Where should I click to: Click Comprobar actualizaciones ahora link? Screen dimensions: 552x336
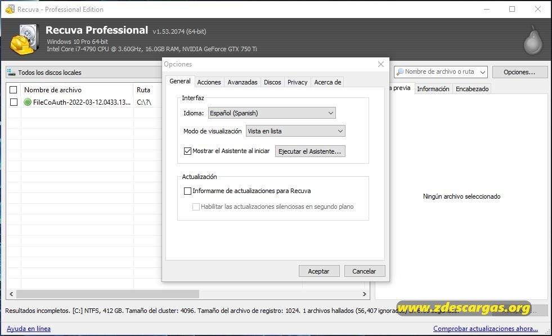(486, 329)
